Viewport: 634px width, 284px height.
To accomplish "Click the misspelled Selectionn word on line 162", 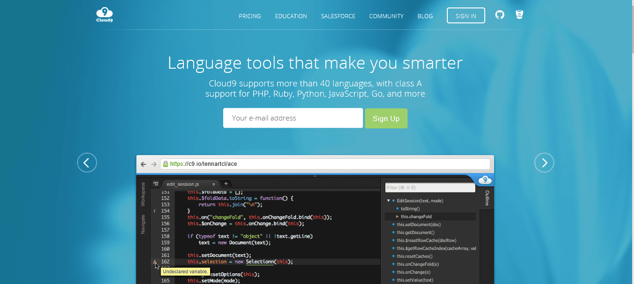I will 260,262.
